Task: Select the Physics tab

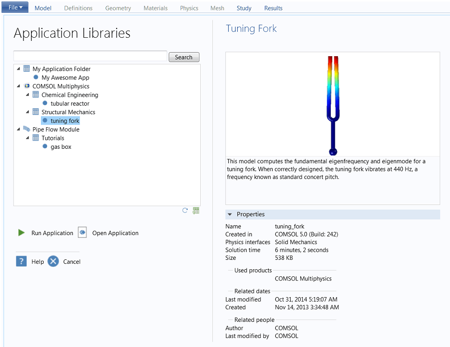Action: (x=189, y=8)
